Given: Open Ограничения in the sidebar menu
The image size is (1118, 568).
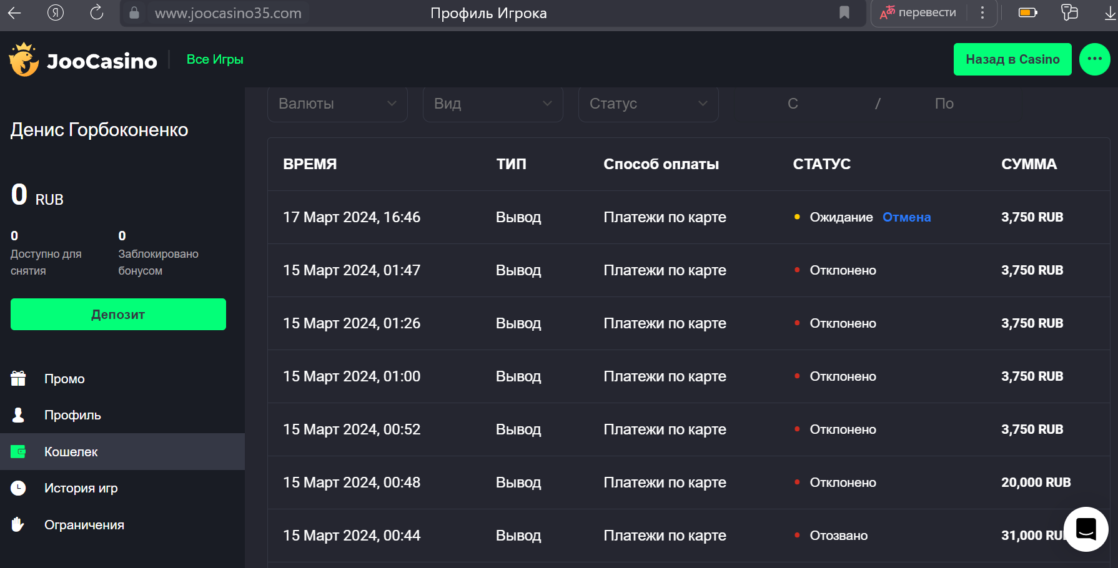Looking at the screenshot, I should click(x=84, y=525).
